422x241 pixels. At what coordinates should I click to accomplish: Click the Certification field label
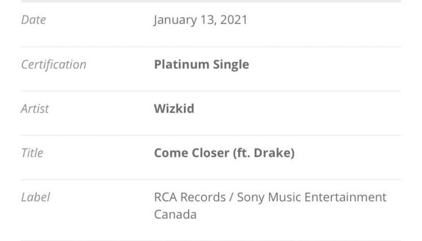coord(53,64)
